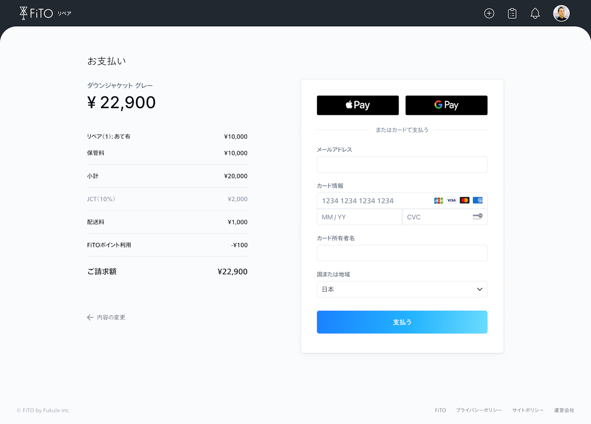The width and height of the screenshot is (591, 424).
Task: Open the add new plus icon
Action: pyautogui.click(x=489, y=13)
